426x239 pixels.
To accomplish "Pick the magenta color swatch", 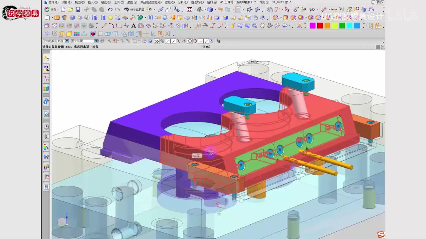I will click(x=313, y=26).
